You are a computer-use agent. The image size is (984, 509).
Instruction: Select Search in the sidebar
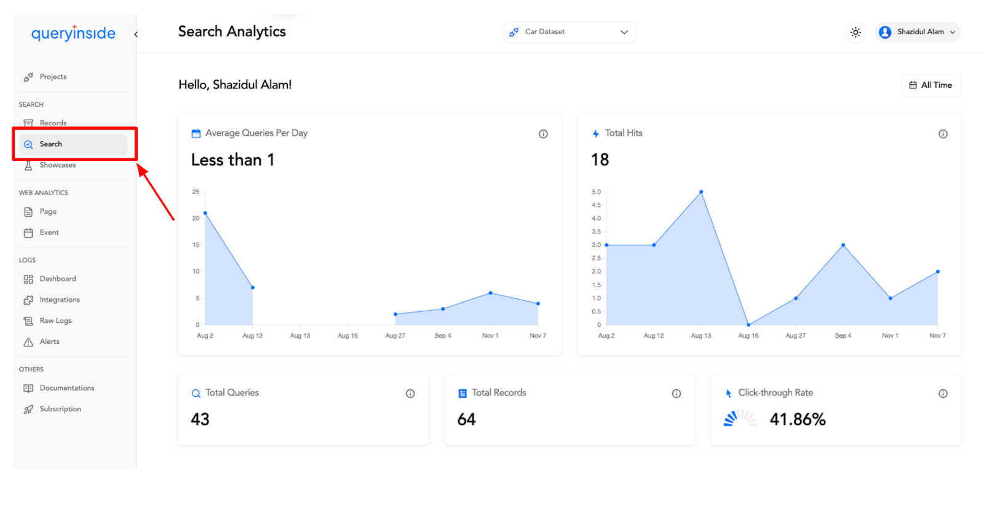[73, 144]
